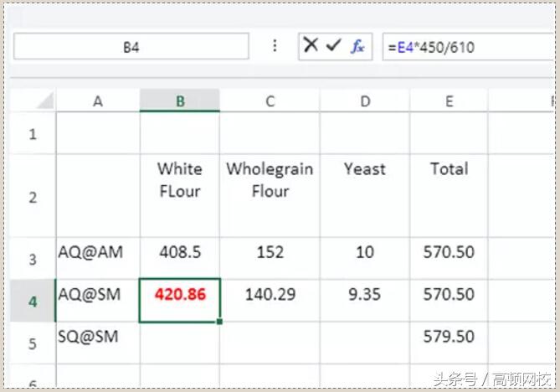Select column A header
560x392 pixels.
point(98,101)
